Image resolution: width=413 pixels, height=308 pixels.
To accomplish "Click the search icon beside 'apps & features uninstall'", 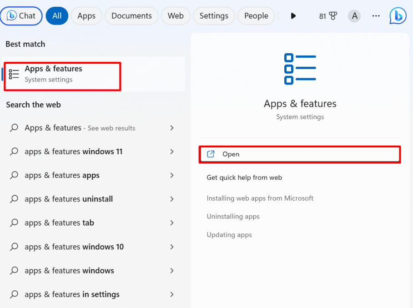I will (x=14, y=199).
